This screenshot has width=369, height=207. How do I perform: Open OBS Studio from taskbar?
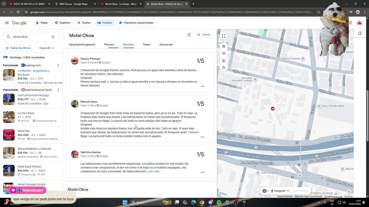click(x=236, y=202)
